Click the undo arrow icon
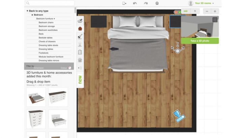Viewport: 246px width, 138px height. pos(135,3)
